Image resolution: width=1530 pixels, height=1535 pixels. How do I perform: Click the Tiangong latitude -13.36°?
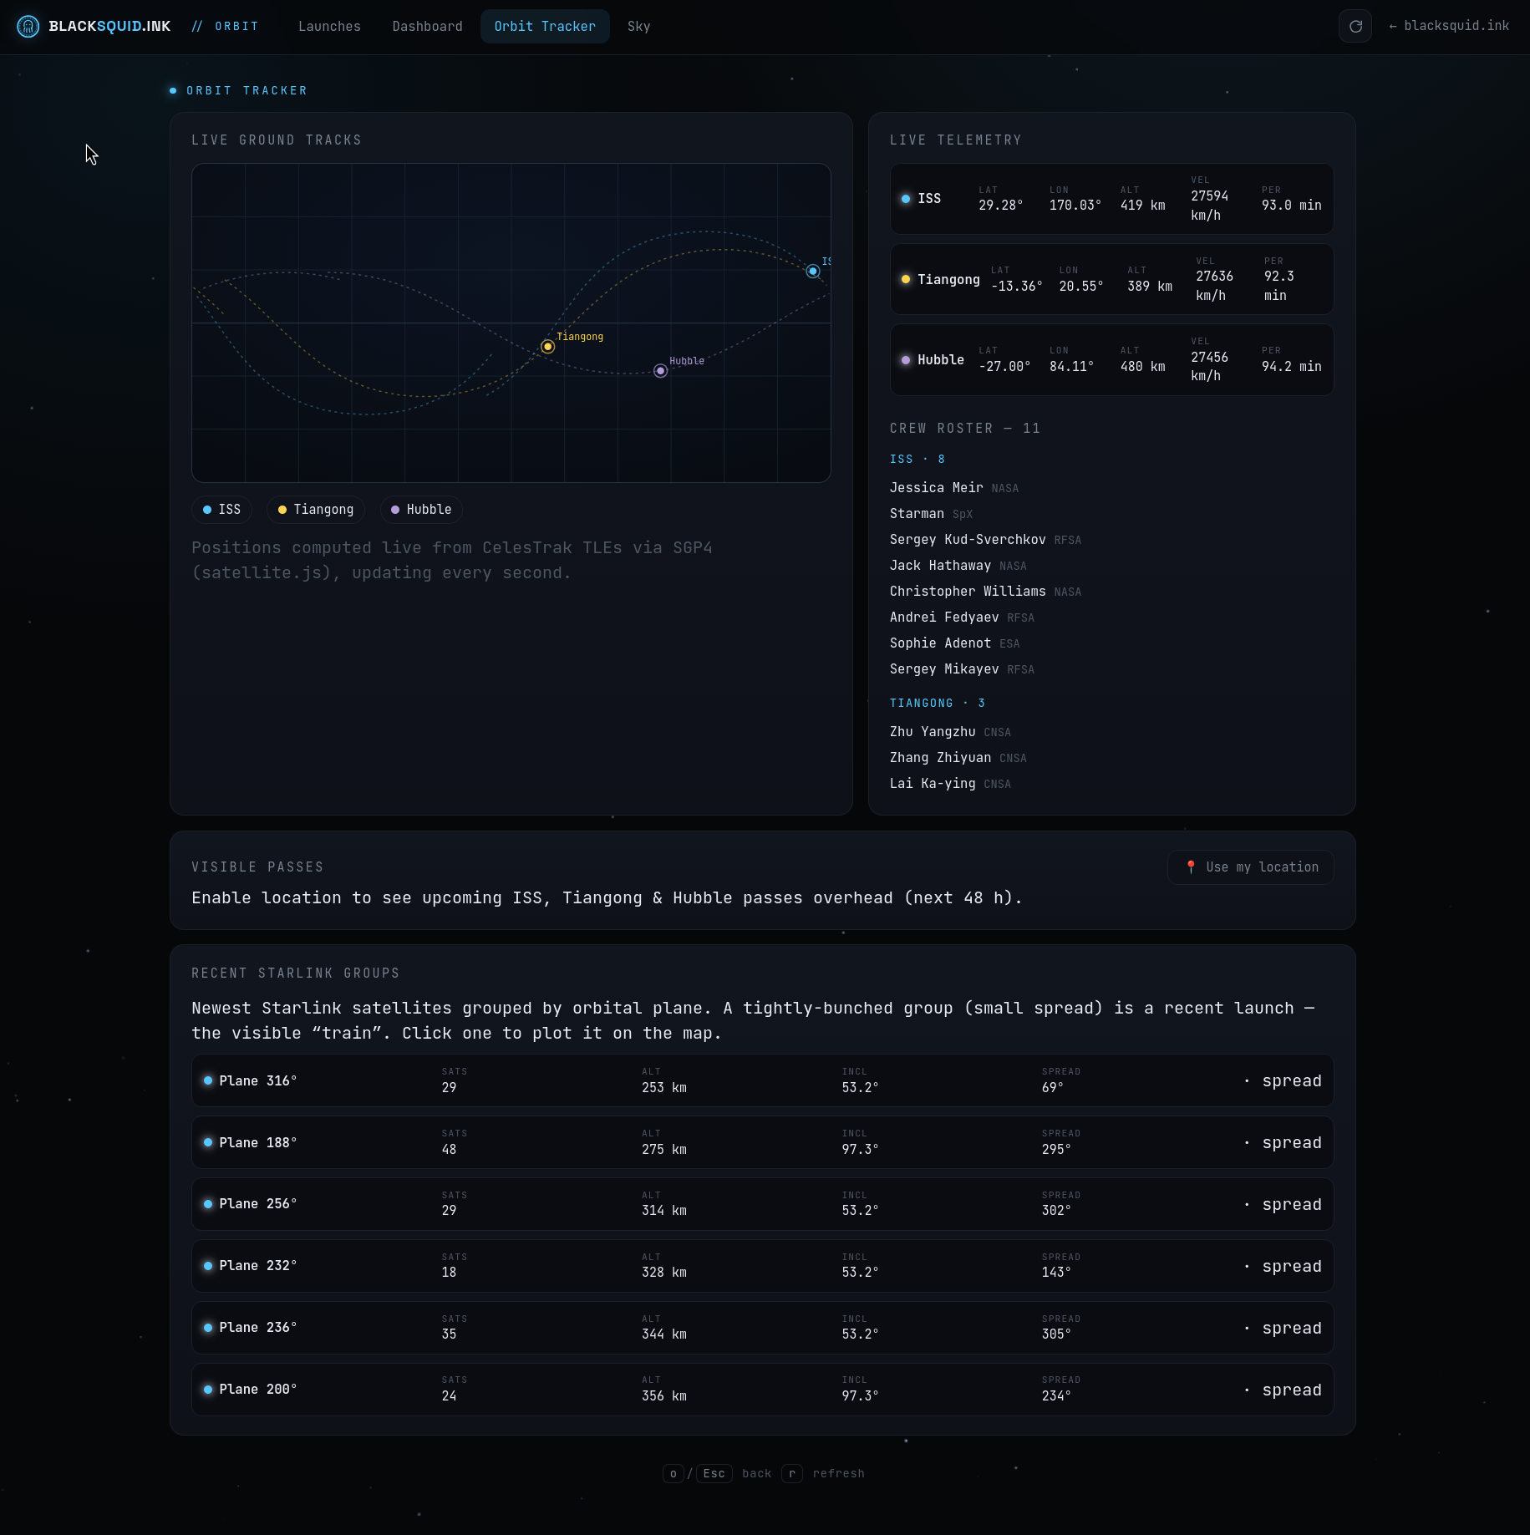coord(1016,287)
